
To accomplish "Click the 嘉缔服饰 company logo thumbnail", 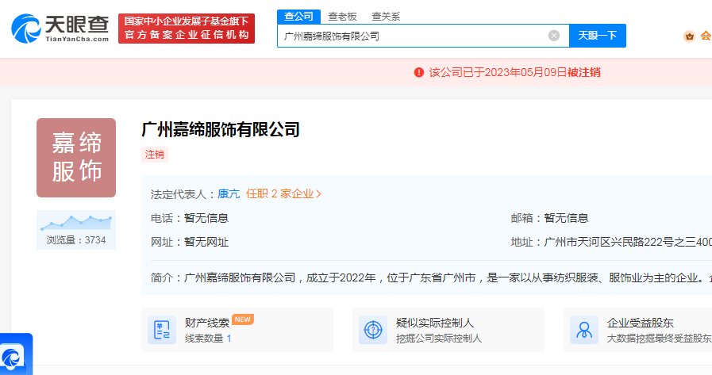I will (x=76, y=158).
